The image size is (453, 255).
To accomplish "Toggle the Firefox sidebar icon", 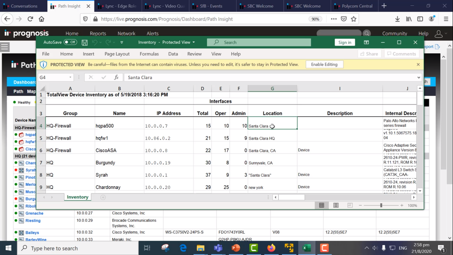I will (420, 19).
